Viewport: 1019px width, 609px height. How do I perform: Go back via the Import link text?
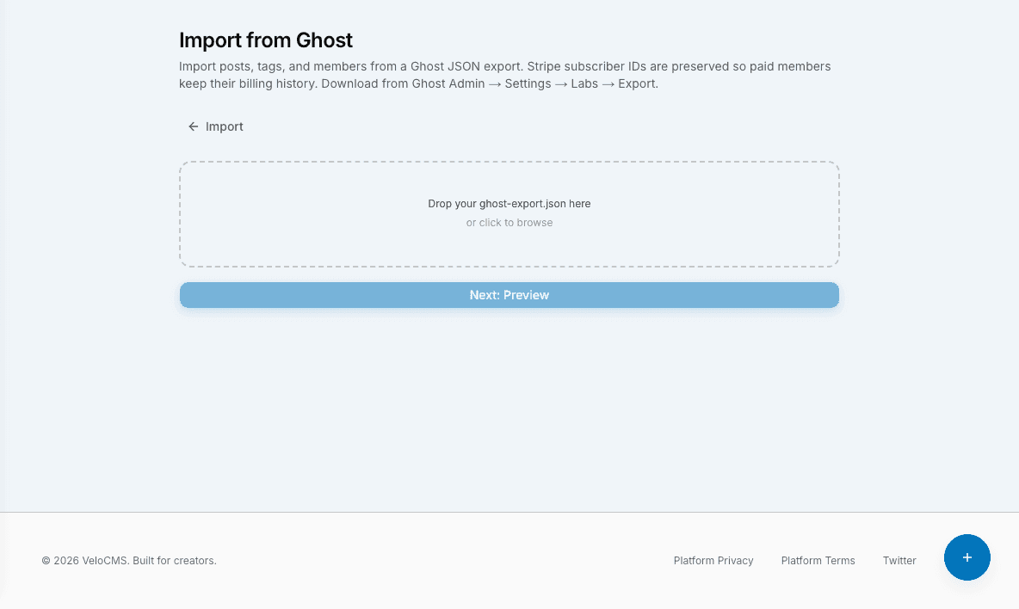225,126
